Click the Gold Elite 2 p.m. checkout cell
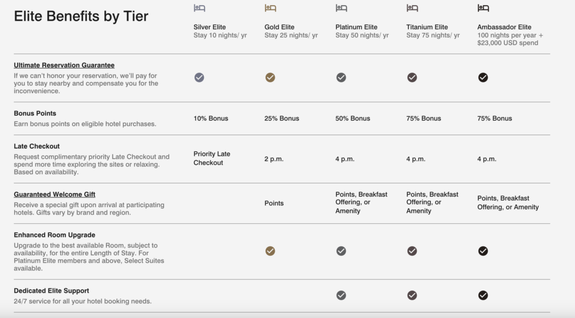 (274, 159)
